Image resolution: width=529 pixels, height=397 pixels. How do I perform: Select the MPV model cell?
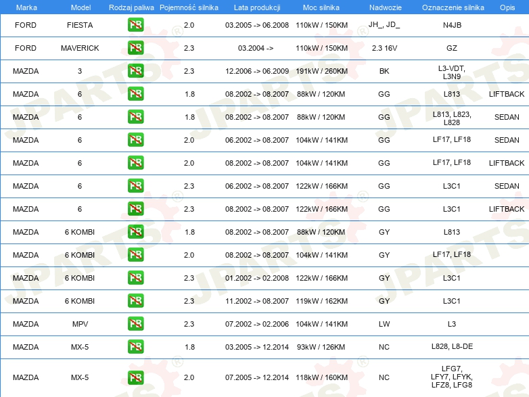coord(80,324)
